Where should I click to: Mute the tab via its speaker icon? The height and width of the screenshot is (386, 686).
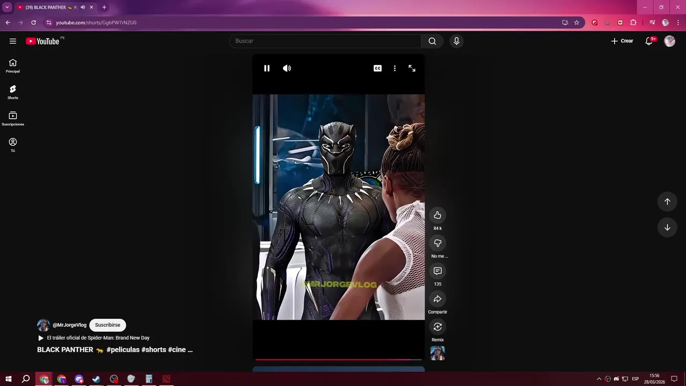[83, 8]
